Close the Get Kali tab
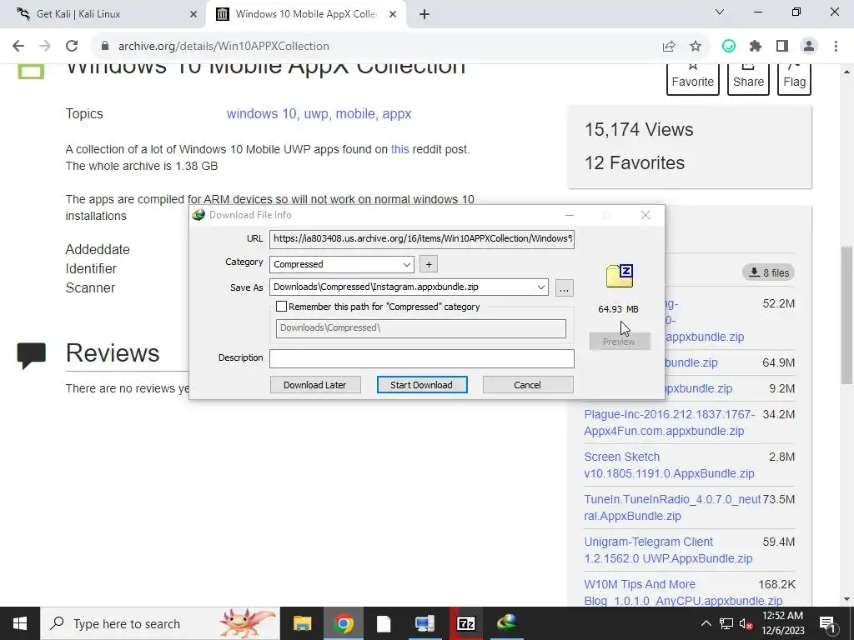Screen dimensions: 854x640 [193, 14]
